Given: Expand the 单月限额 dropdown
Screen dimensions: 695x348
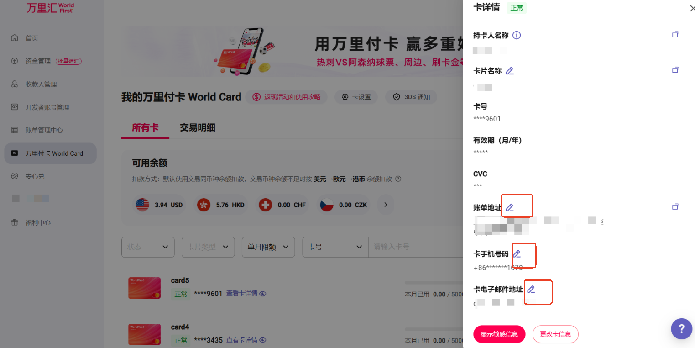Looking at the screenshot, I should (268, 247).
